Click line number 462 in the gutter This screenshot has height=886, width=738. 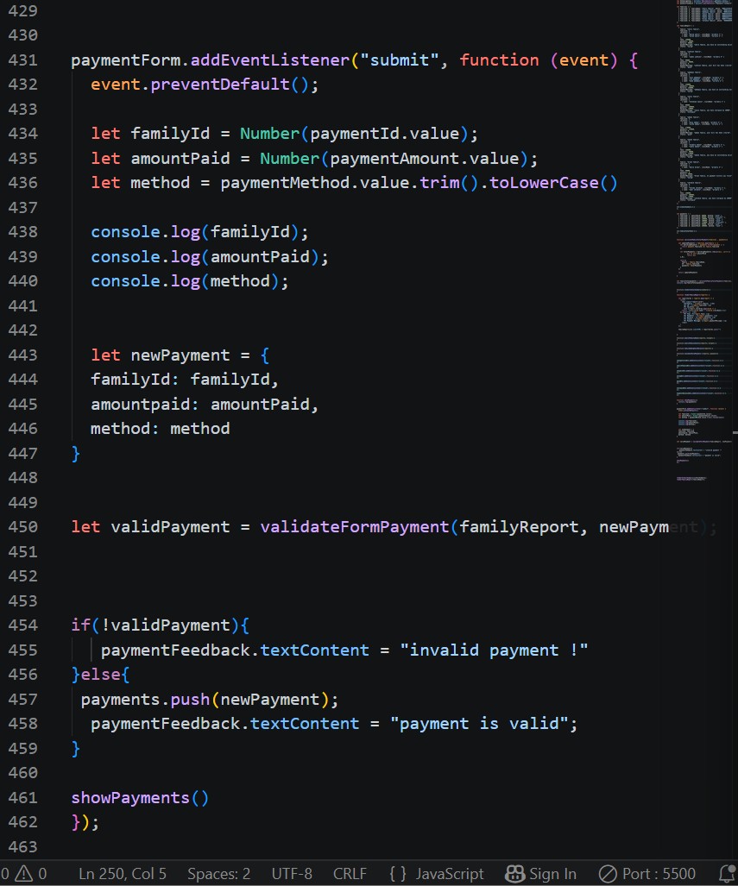22,821
